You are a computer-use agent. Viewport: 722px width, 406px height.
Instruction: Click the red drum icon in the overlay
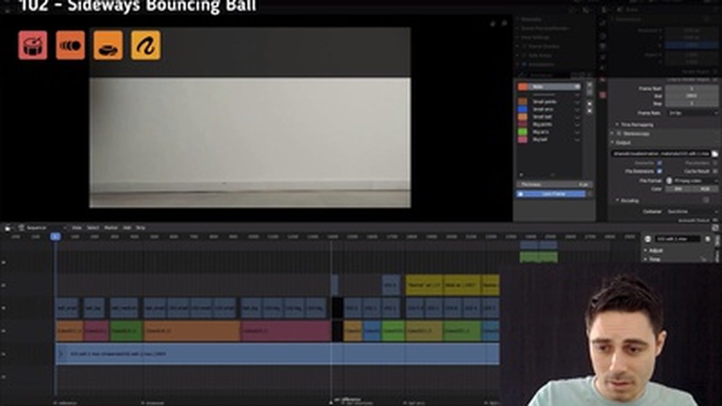click(x=33, y=45)
